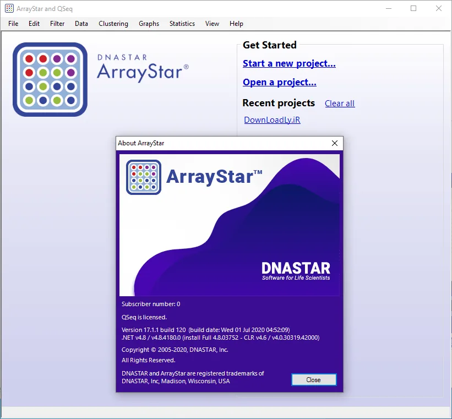Close the About ArrayStar dialog with X
Image resolution: width=452 pixels, height=419 pixels.
[x=334, y=143]
